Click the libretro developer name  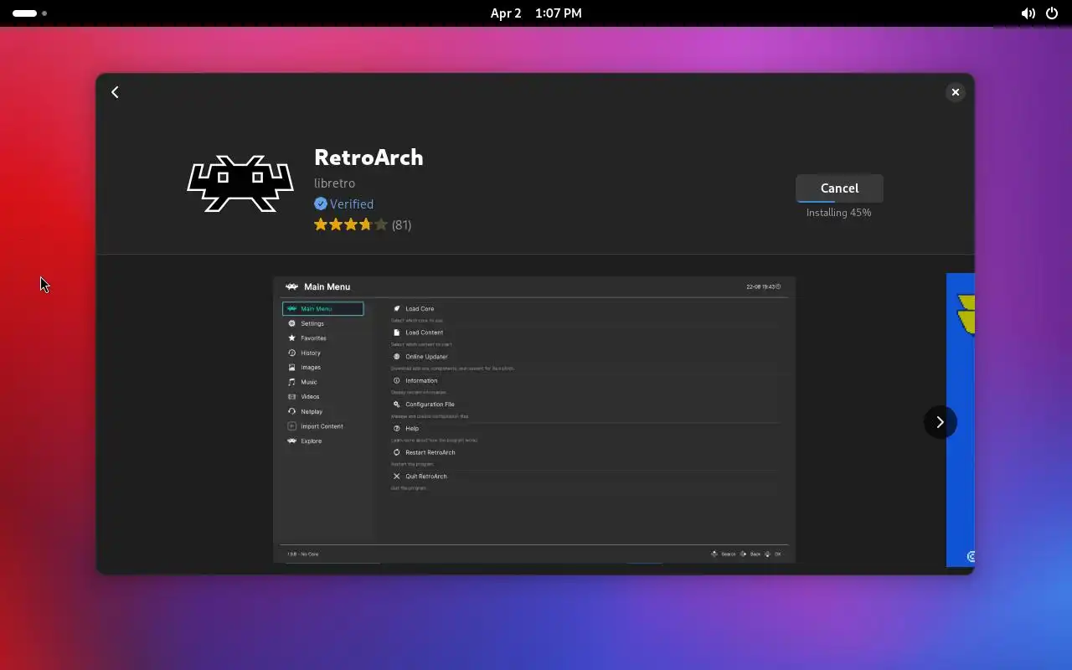[334, 183]
